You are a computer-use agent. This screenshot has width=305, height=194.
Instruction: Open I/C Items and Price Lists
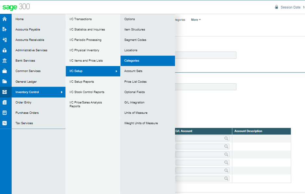click(x=86, y=61)
